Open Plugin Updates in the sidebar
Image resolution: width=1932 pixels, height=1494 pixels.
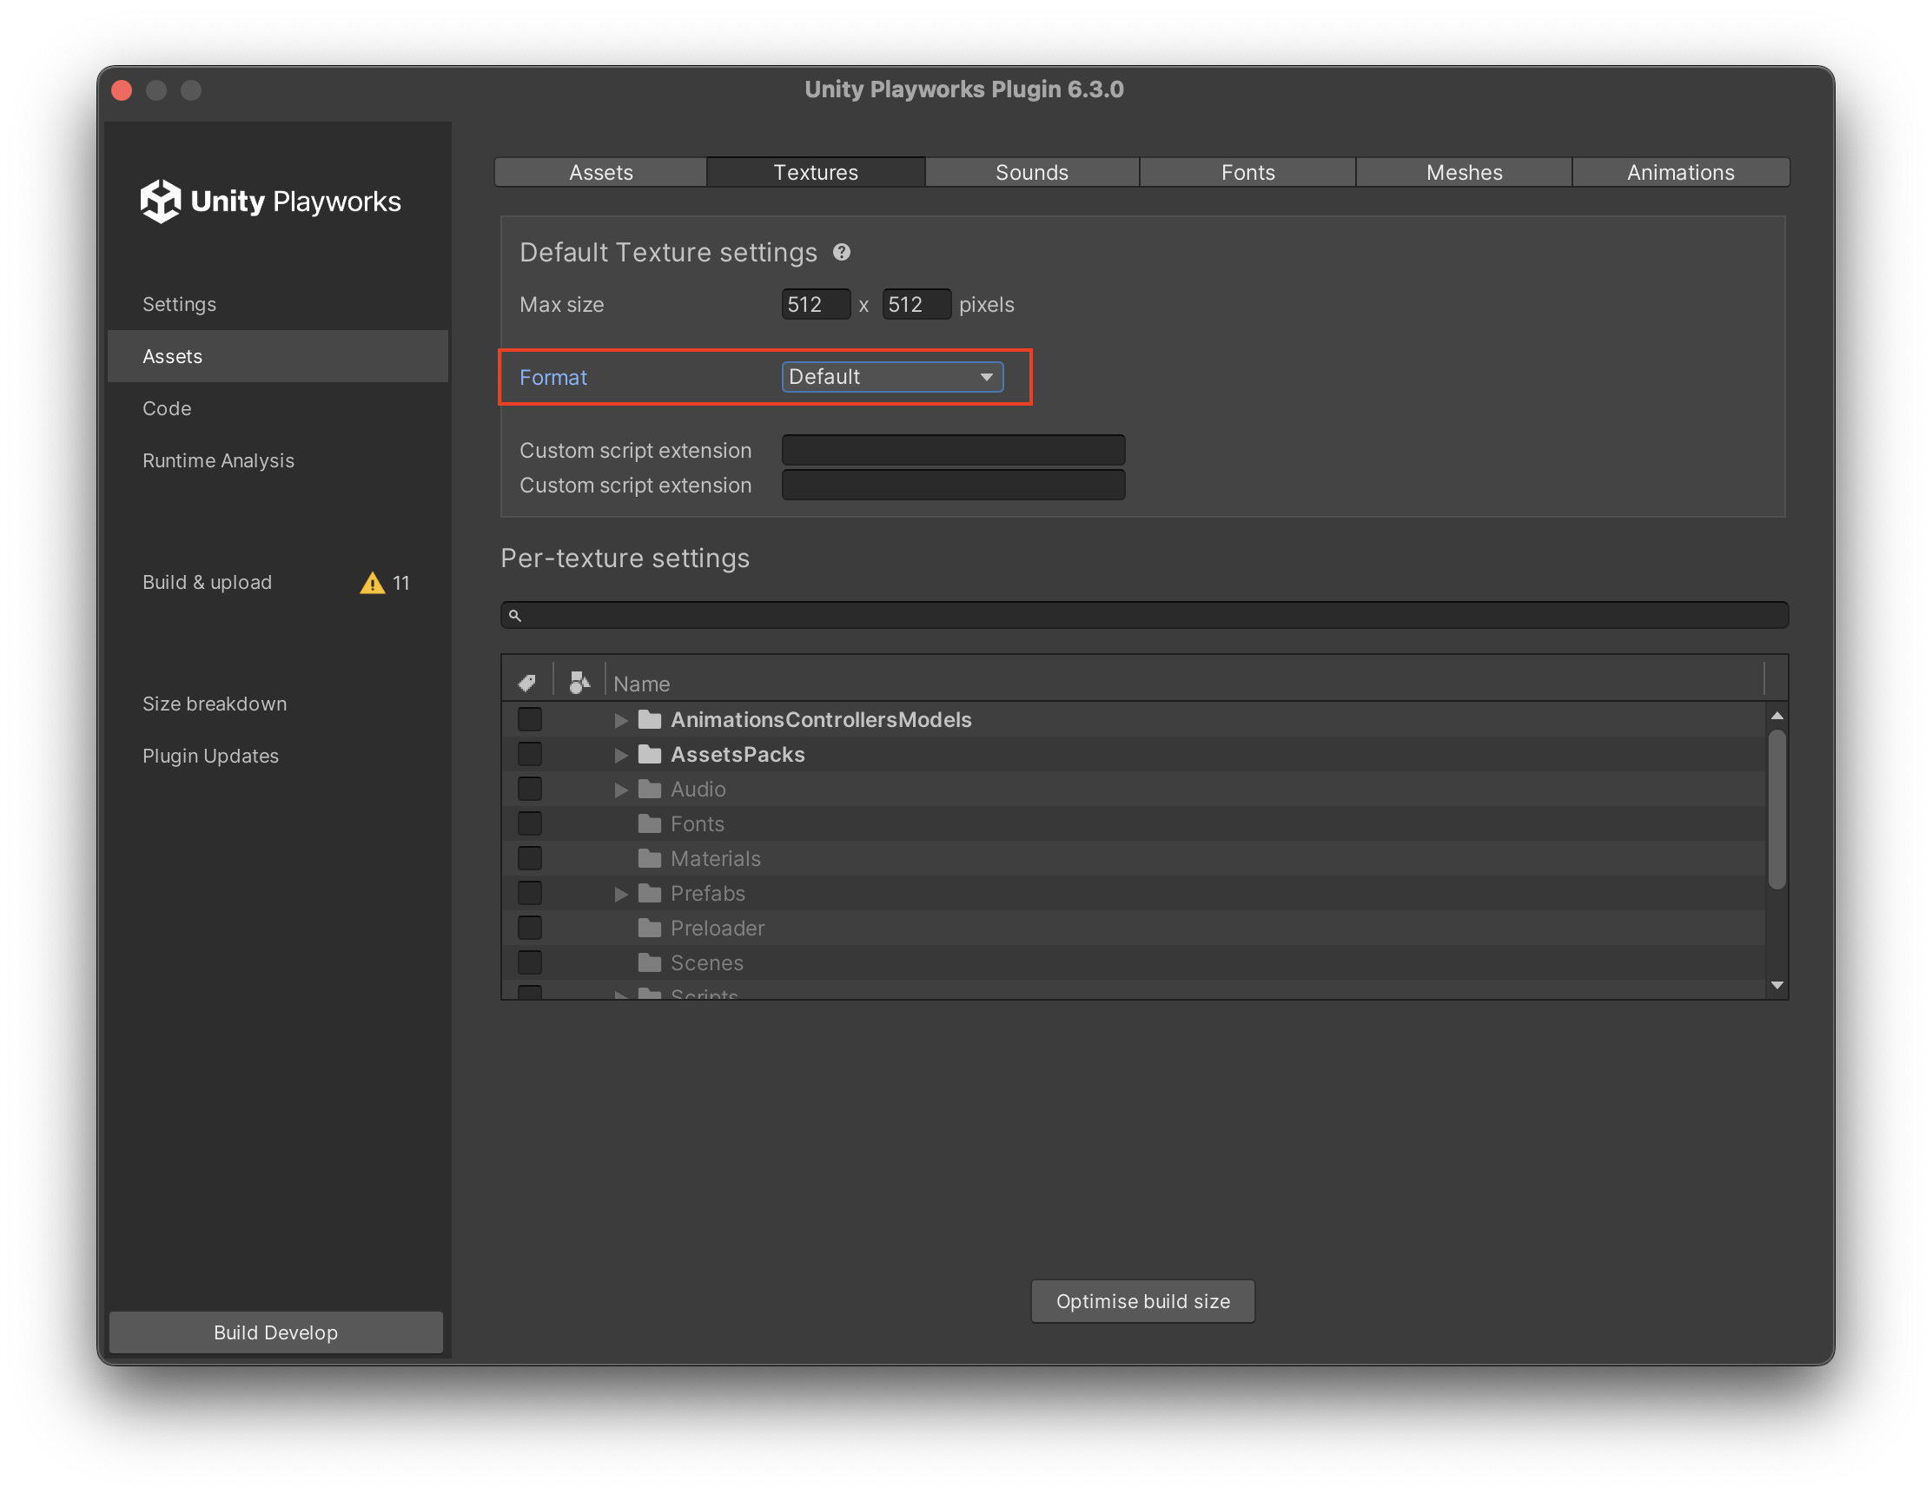[x=278, y=757]
